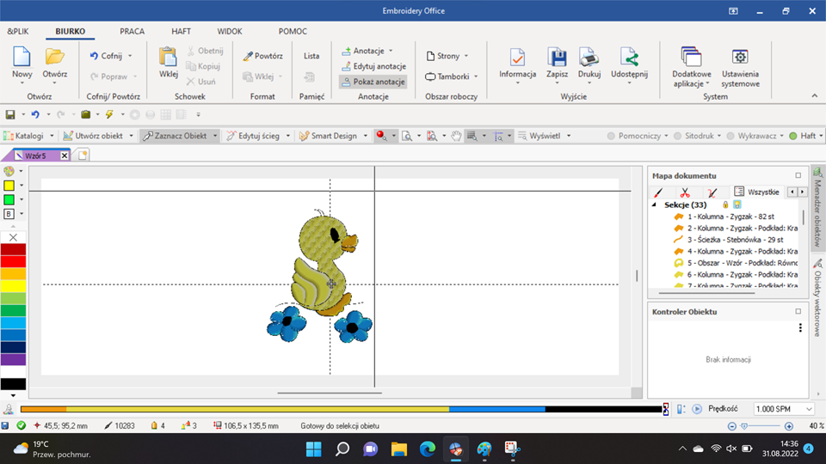Collapse the Sekcje (33) tree node
Image resolution: width=826 pixels, height=464 pixels.
pyautogui.click(x=654, y=205)
